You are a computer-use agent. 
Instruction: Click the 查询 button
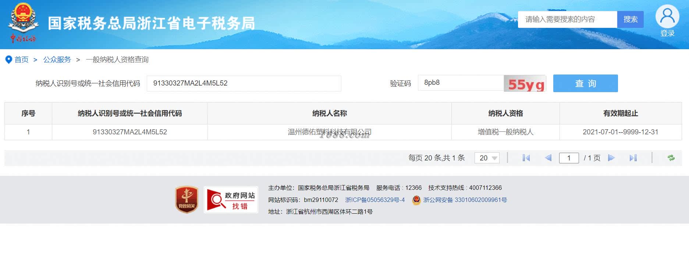[x=586, y=83]
